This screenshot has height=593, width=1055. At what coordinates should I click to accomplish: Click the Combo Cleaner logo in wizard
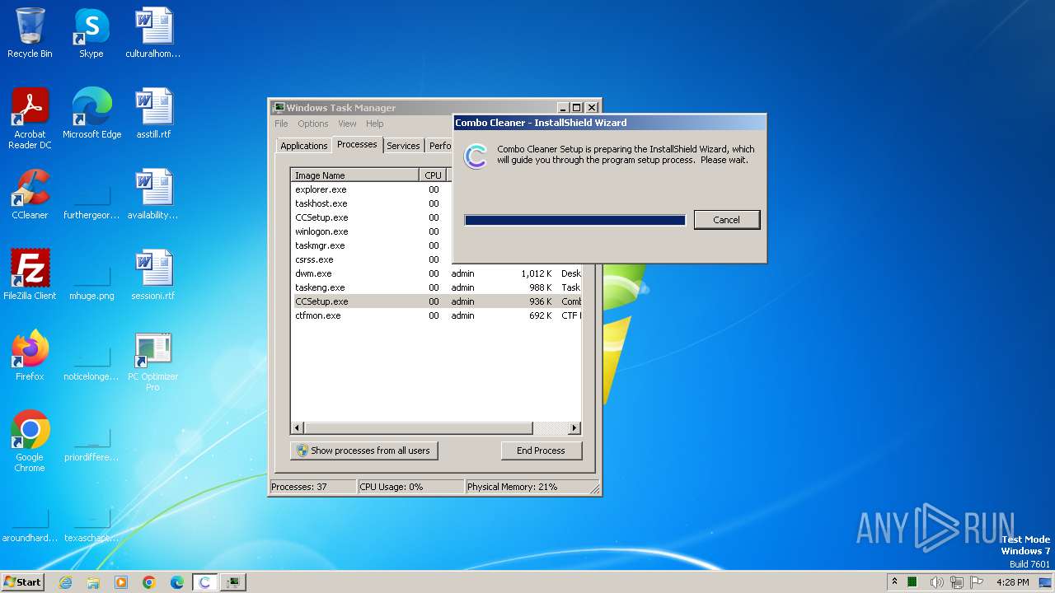tap(476, 156)
